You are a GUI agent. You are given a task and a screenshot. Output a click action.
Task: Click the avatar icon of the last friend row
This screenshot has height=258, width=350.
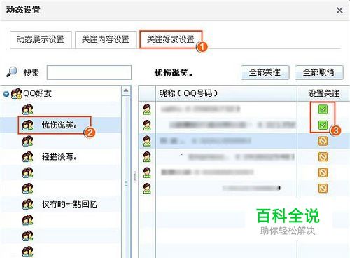(147, 189)
